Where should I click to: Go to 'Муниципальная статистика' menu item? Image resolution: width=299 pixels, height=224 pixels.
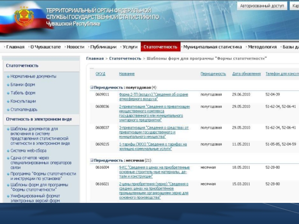click(212, 47)
